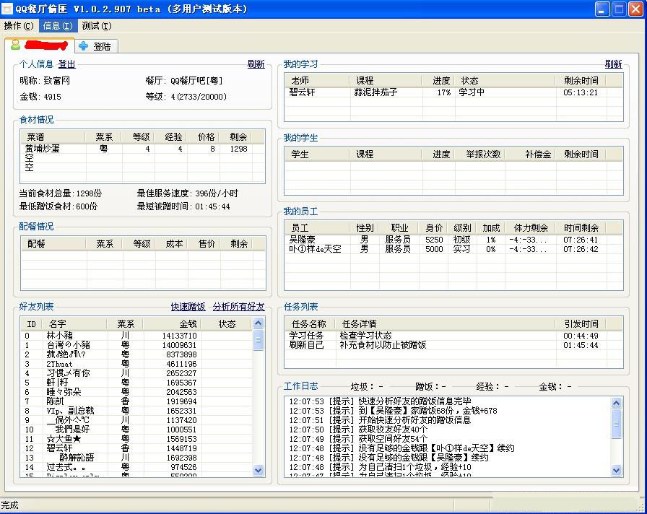Select friend 过去式。。 in friend list
This screenshot has width=647, height=514.
[136, 467]
